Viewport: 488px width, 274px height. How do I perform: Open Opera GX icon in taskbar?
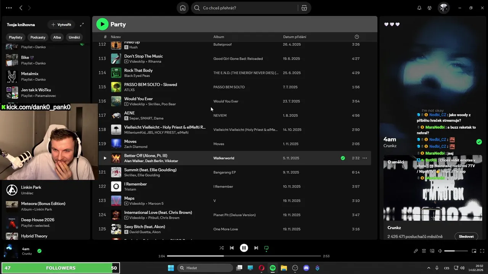pyautogui.click(x=262, y=268)
